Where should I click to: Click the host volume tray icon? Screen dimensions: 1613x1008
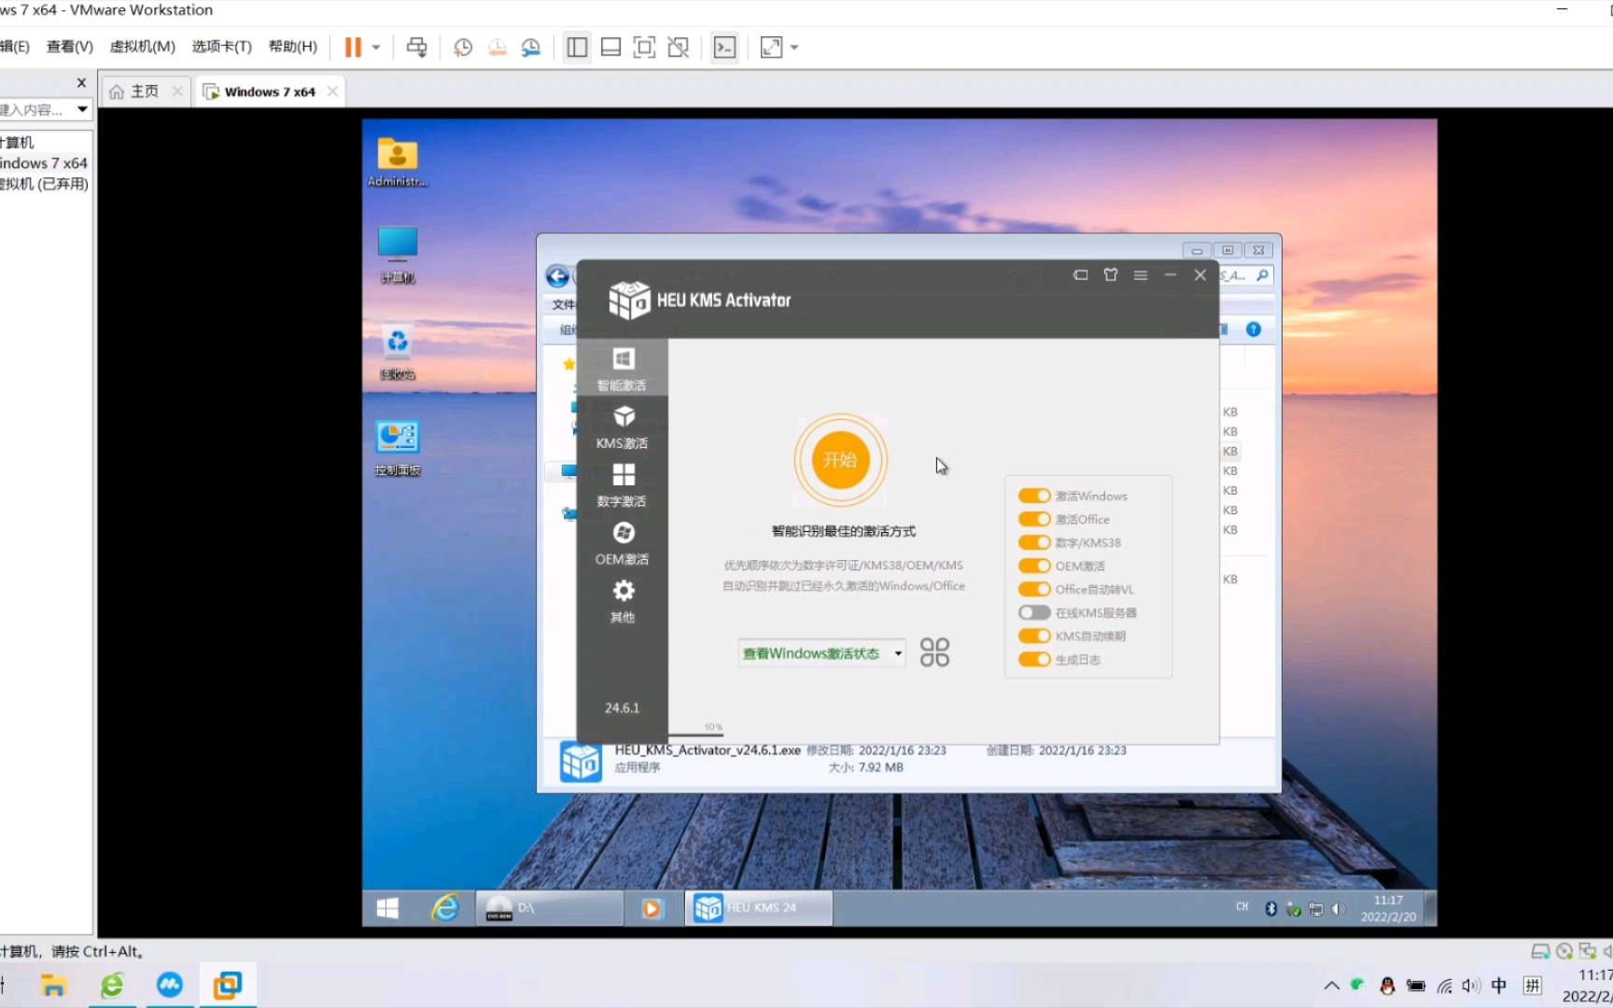point(1471,986)
